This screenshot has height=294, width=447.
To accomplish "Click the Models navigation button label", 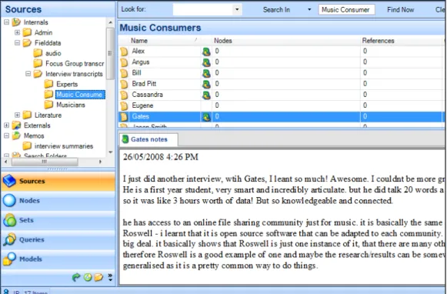I will 31,259.
